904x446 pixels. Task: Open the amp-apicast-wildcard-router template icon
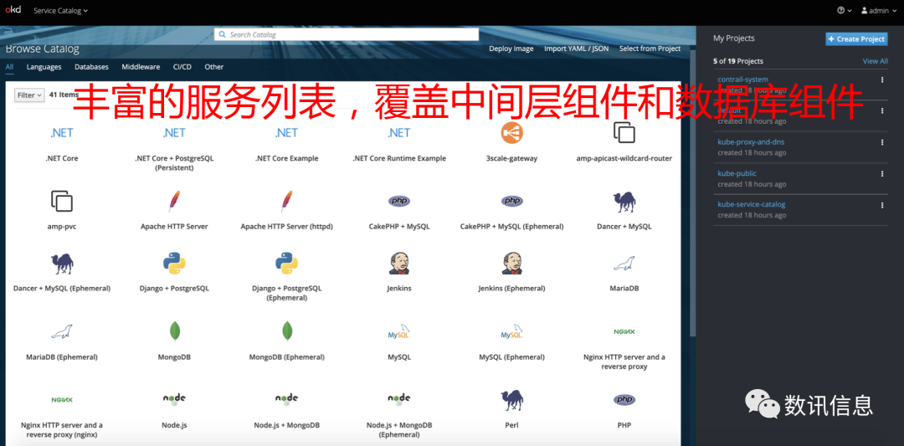tap(624, 133)
